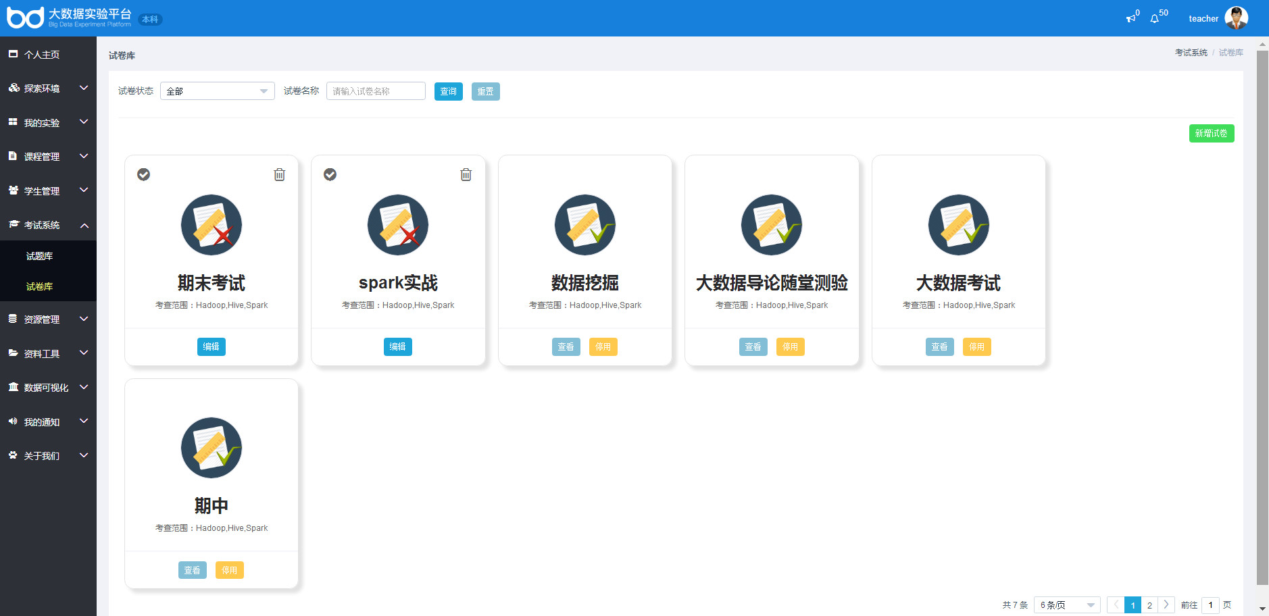
Task: Click the 试卷名称 search input field
Action: pyautogui.click(x=376, y=91)
